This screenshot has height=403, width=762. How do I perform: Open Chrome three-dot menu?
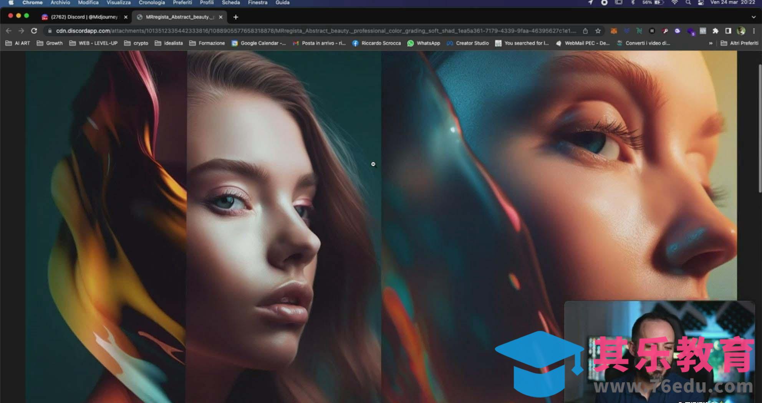pos(754,31)
